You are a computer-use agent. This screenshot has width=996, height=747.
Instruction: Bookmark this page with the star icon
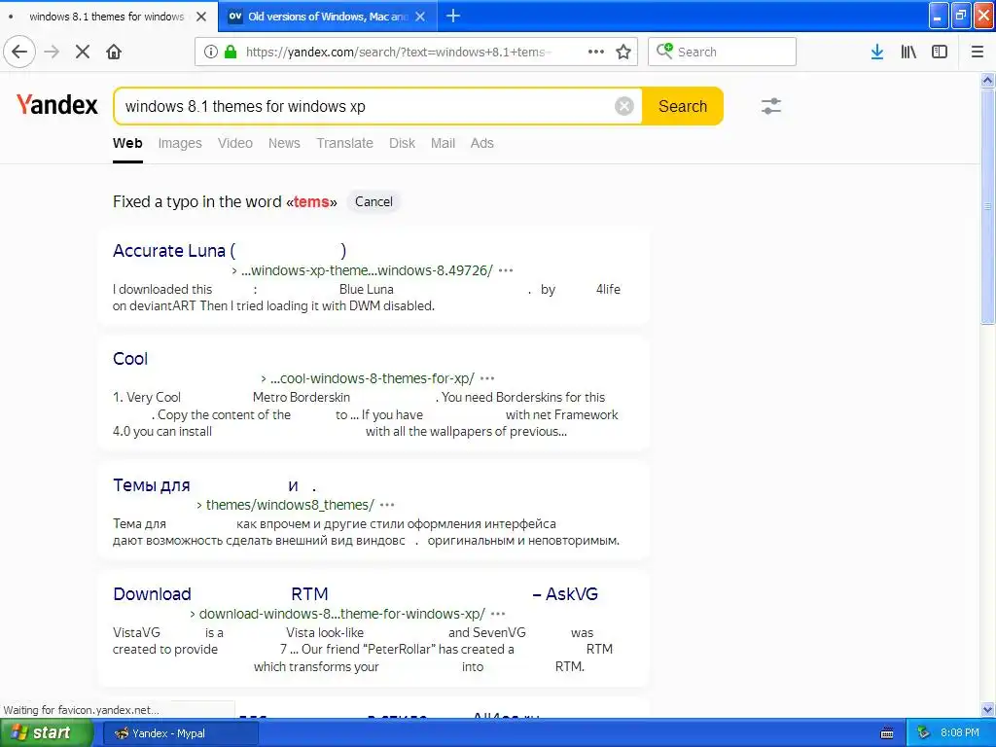coord(623,53)
